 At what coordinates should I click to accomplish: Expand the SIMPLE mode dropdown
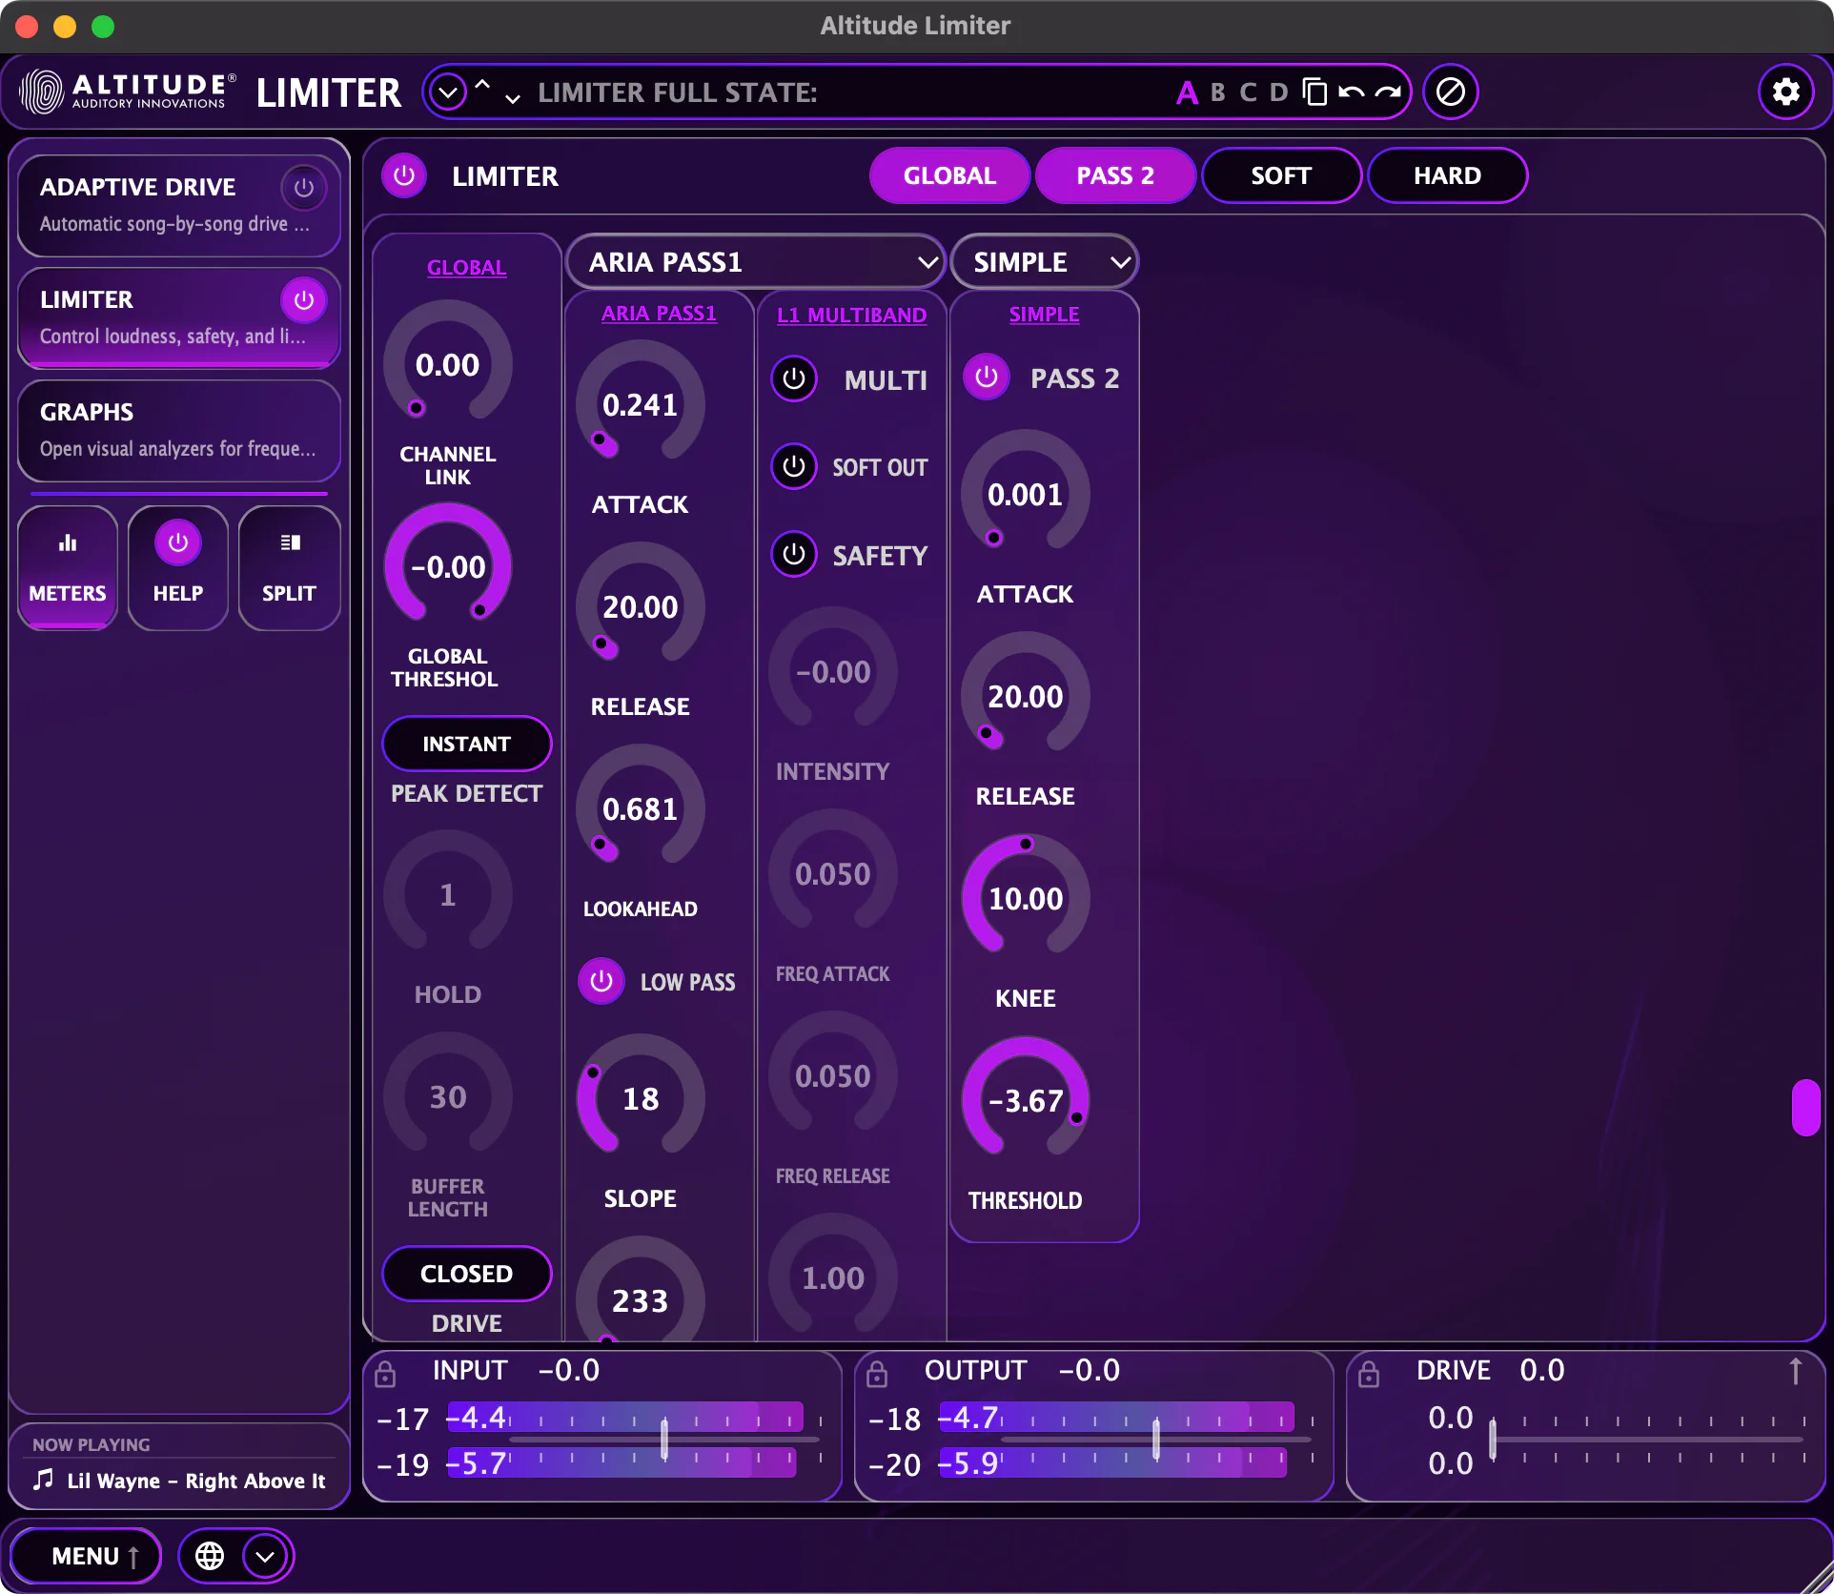tap(1044, 261)
